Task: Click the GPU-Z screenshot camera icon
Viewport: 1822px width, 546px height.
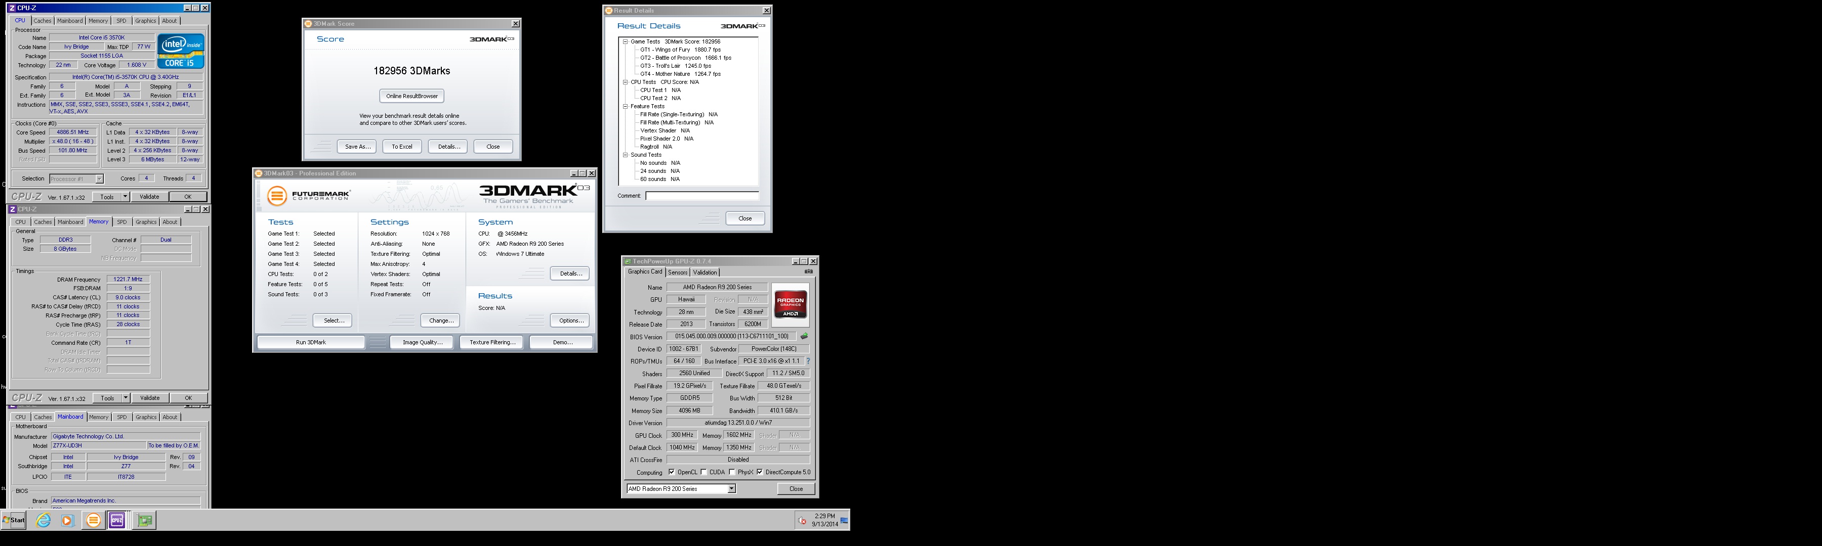Action: tap(808, 271)
